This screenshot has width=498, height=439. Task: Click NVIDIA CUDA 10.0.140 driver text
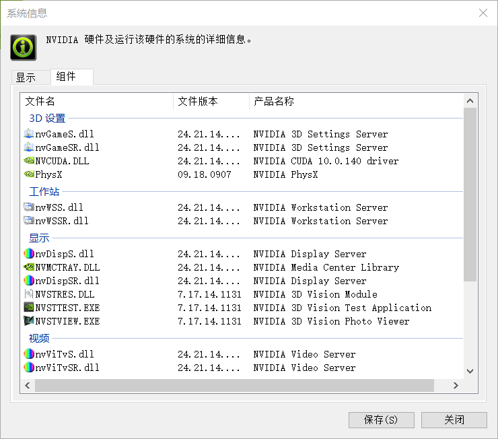coord(326,161)
